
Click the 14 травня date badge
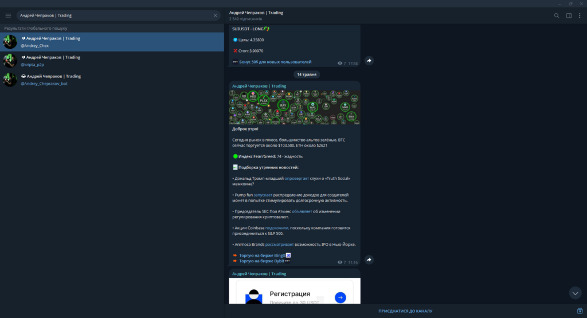tap(307, 74)
